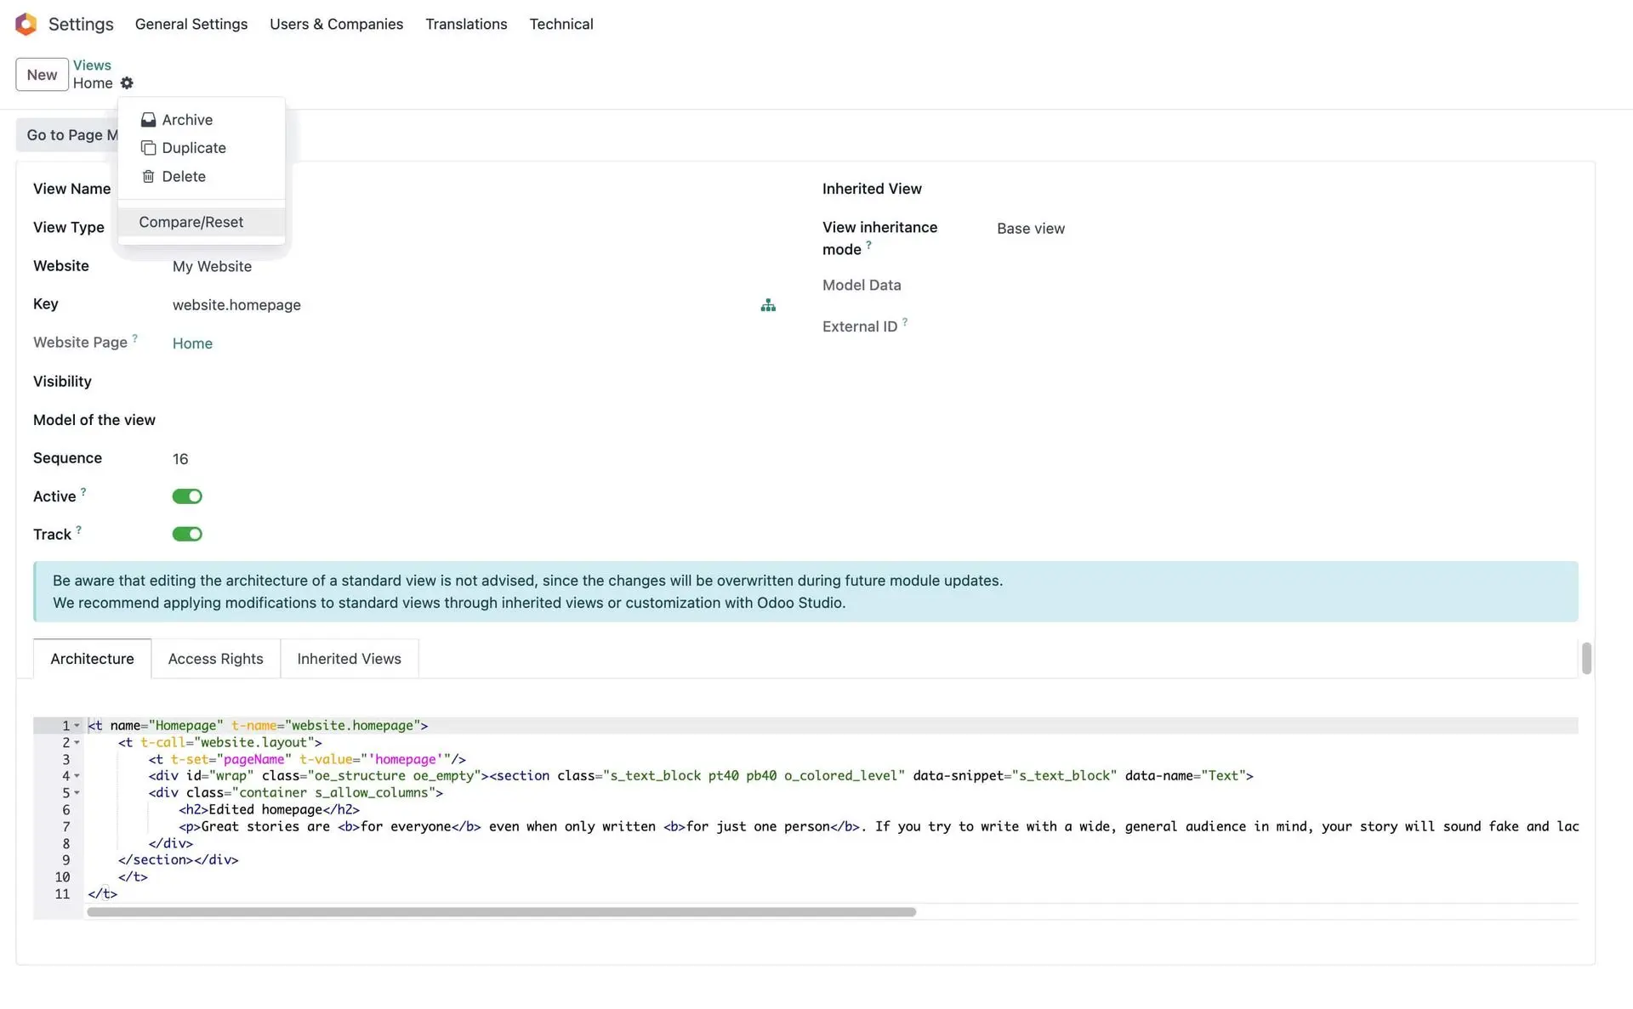The width and height of the screenshot is (1633, 1009).
Task: Switch to the Inherited Views tab
Action: tap(349, 659)
